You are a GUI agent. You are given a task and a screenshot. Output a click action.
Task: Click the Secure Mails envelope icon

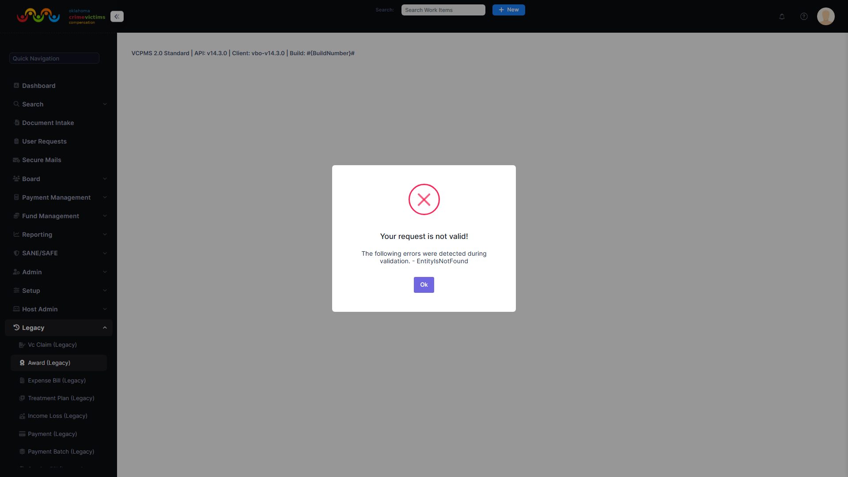click(x=16, y=160)
